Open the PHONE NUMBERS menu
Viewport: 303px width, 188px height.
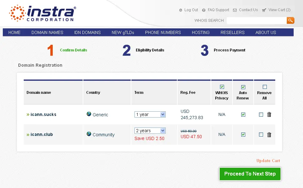(163, 32)
